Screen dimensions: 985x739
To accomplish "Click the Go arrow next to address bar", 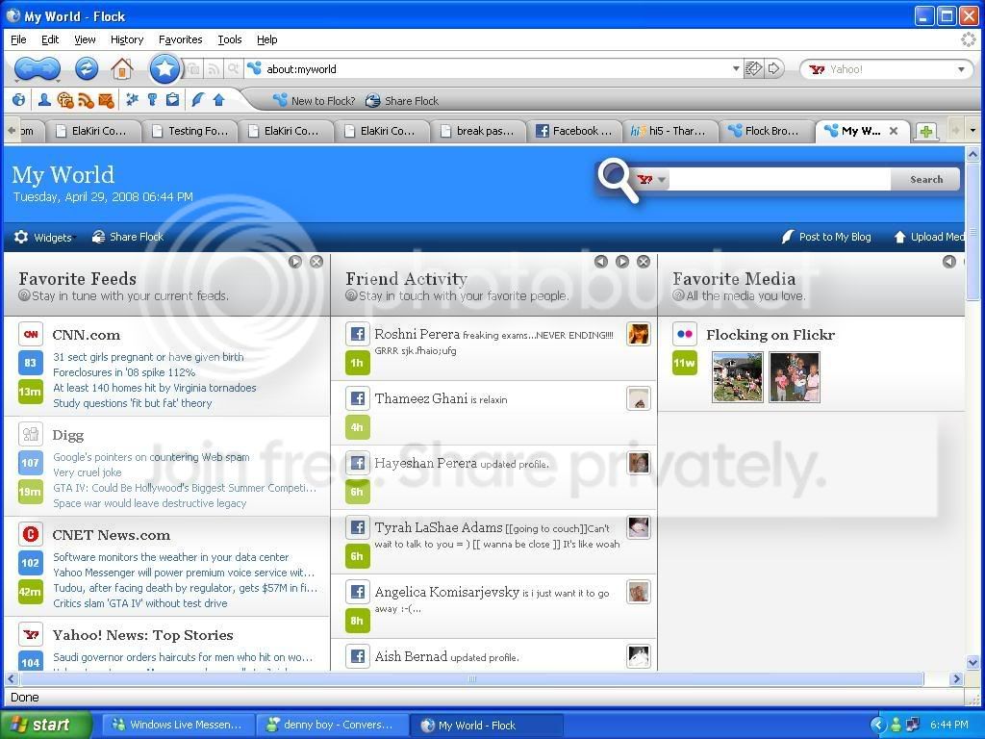I will coord(774,68).
